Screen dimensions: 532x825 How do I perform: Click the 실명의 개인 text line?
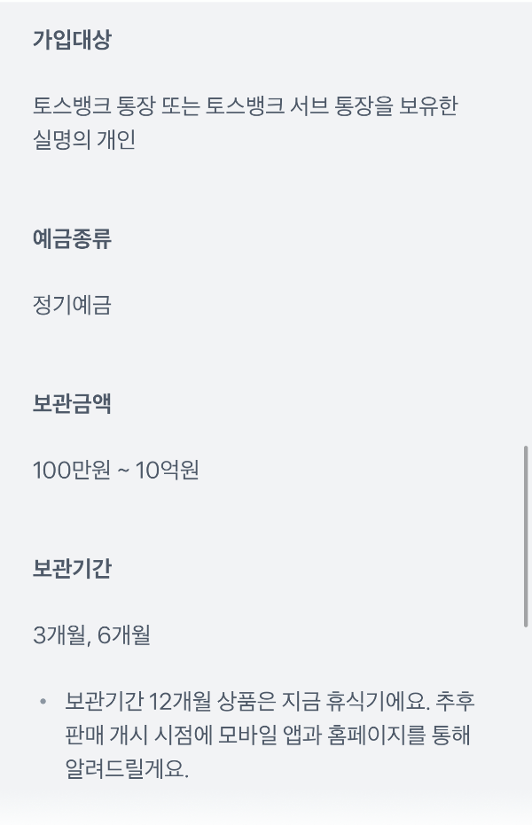[84, 139]
